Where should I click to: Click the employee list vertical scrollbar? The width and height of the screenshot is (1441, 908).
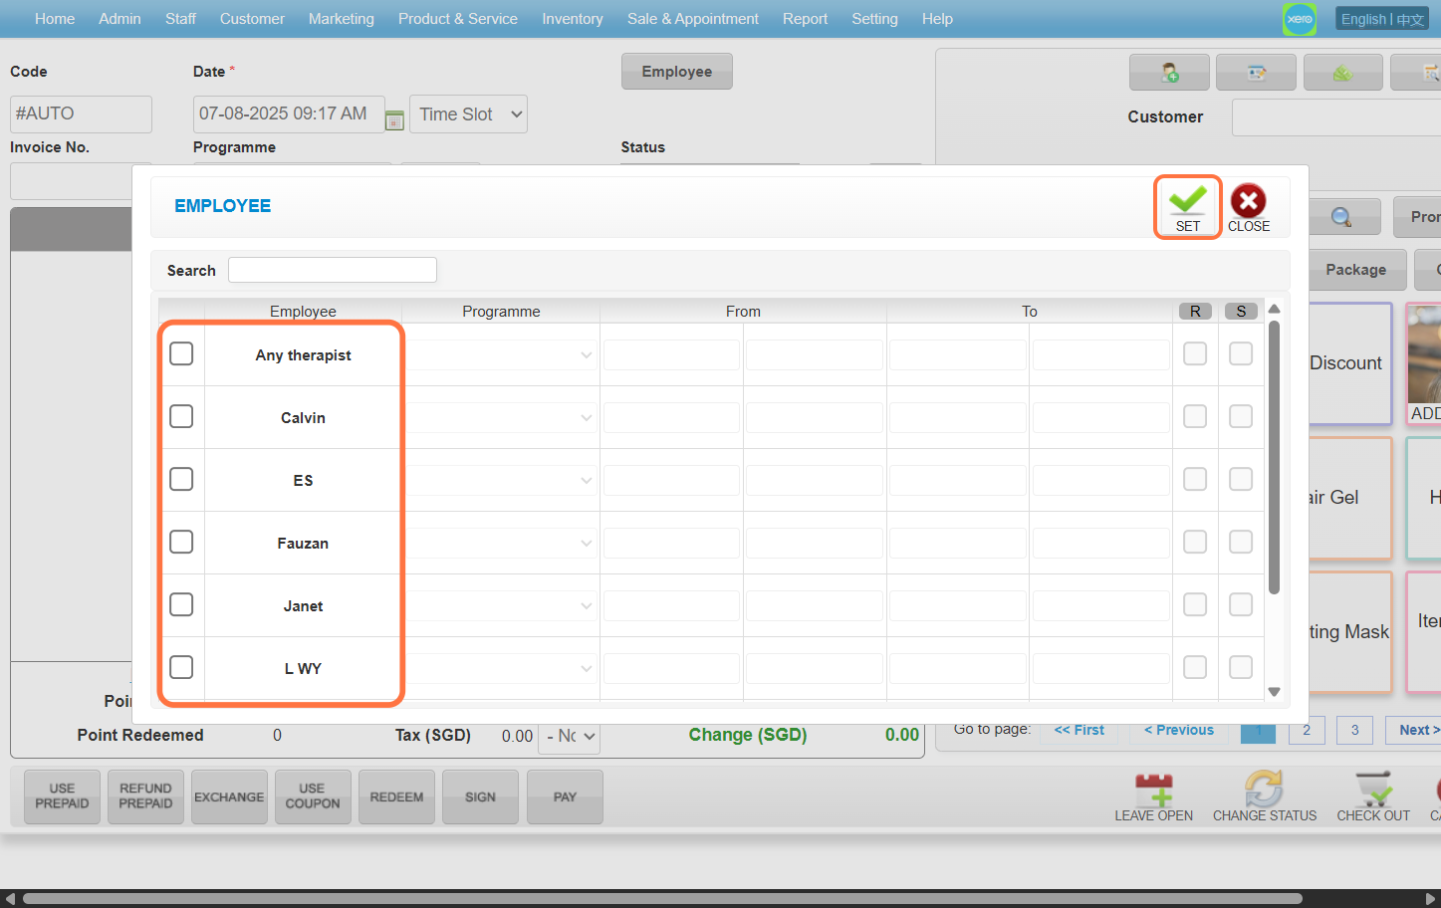[x=1274, y=458]
